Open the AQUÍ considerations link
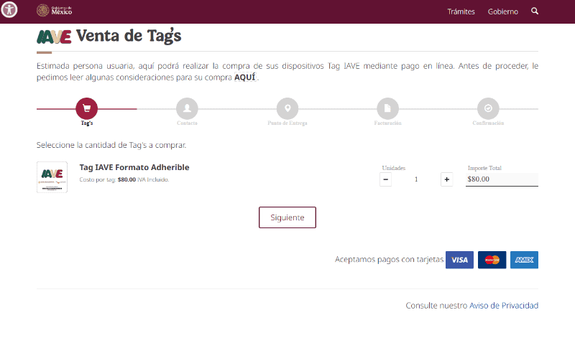This screenshot has height=343, width=575. pyautogui.click(x=245, y=77)
